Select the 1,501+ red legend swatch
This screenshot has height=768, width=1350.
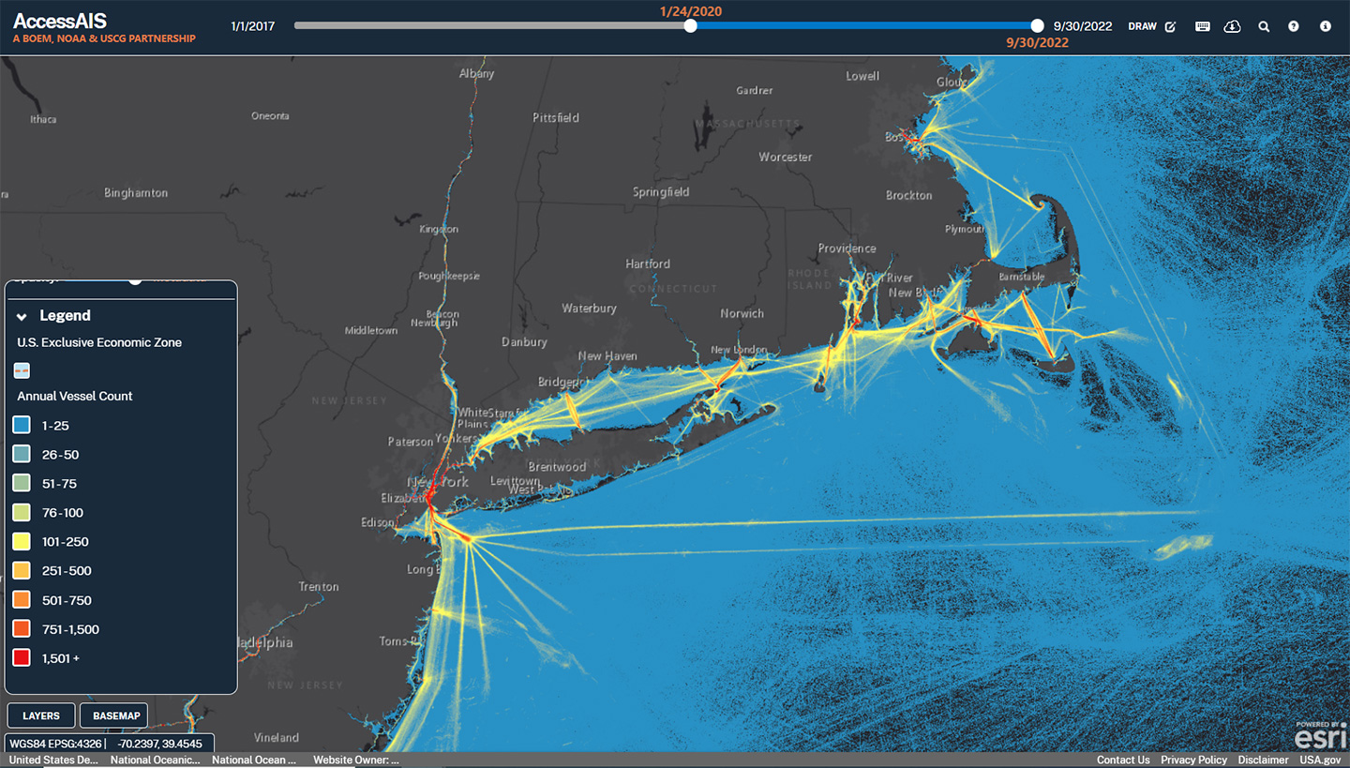(x=21, y=657)
